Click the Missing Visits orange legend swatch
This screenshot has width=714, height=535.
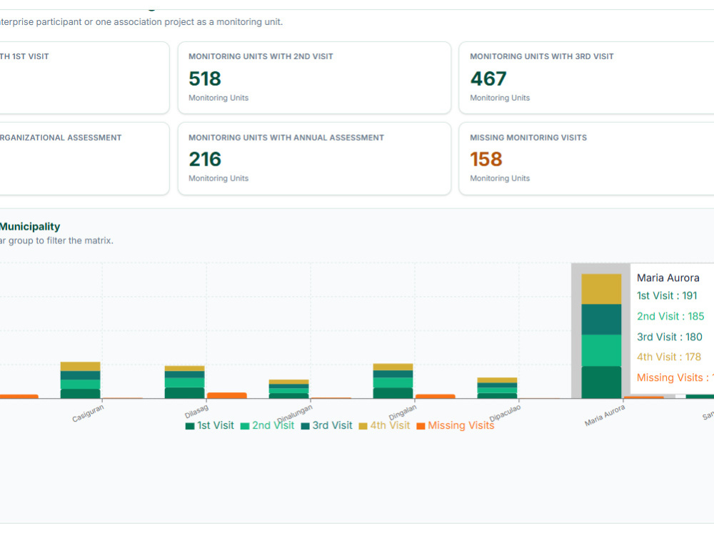tap(421, 427)
